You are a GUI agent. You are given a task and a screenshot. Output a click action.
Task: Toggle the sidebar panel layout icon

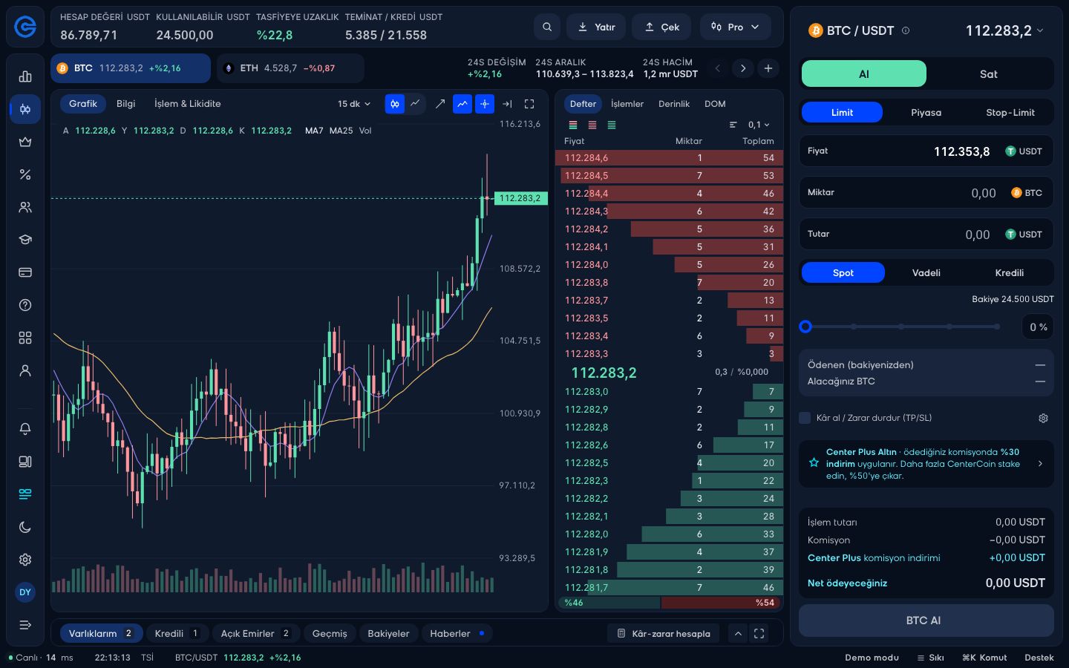(x=25, y=462)
